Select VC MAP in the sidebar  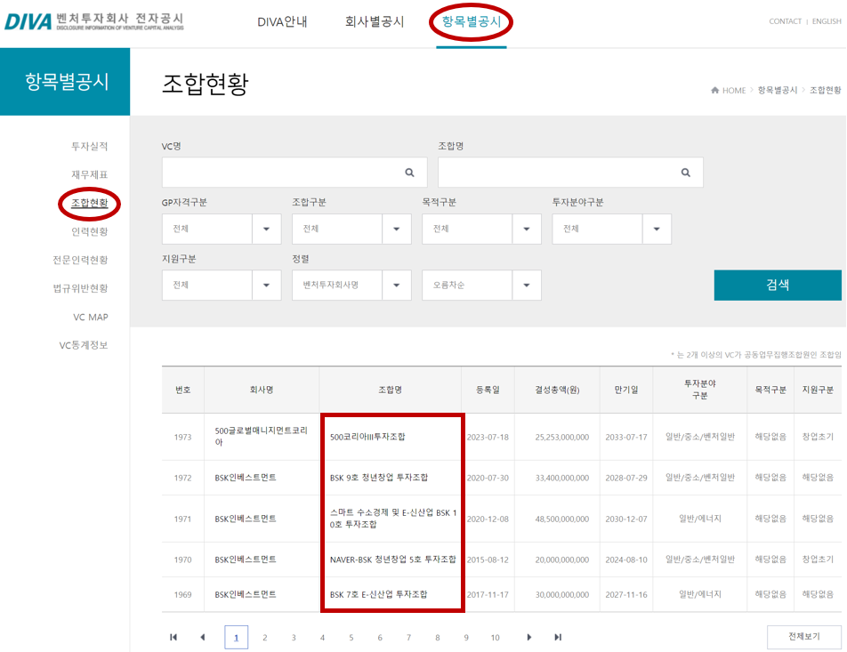coord(91,317)
